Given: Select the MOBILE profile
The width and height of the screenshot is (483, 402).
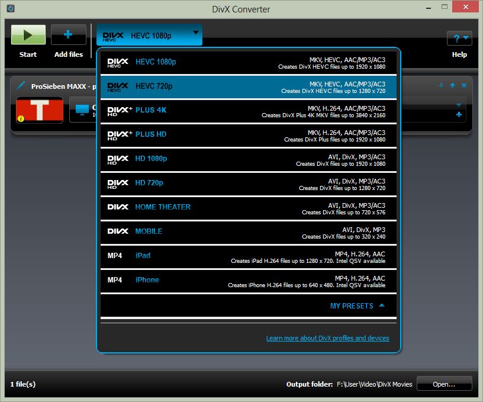Looking at the screenshot, I should (x=248, y=233).
